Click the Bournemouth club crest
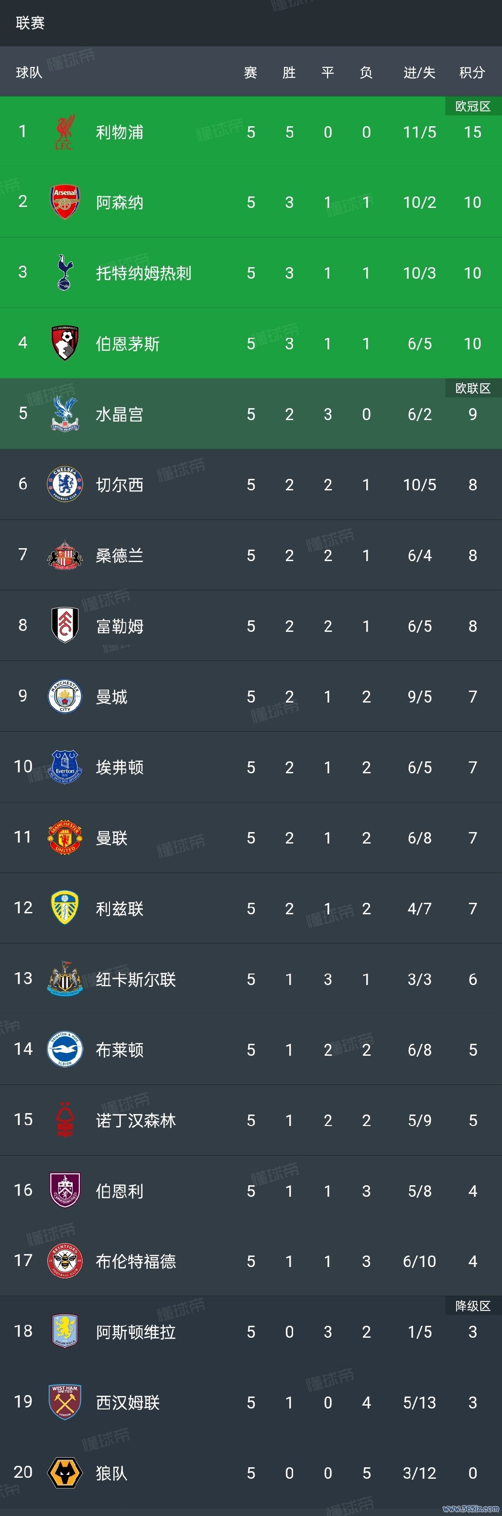The height and width of the screenshot is (1516, 502). point(65,343)
